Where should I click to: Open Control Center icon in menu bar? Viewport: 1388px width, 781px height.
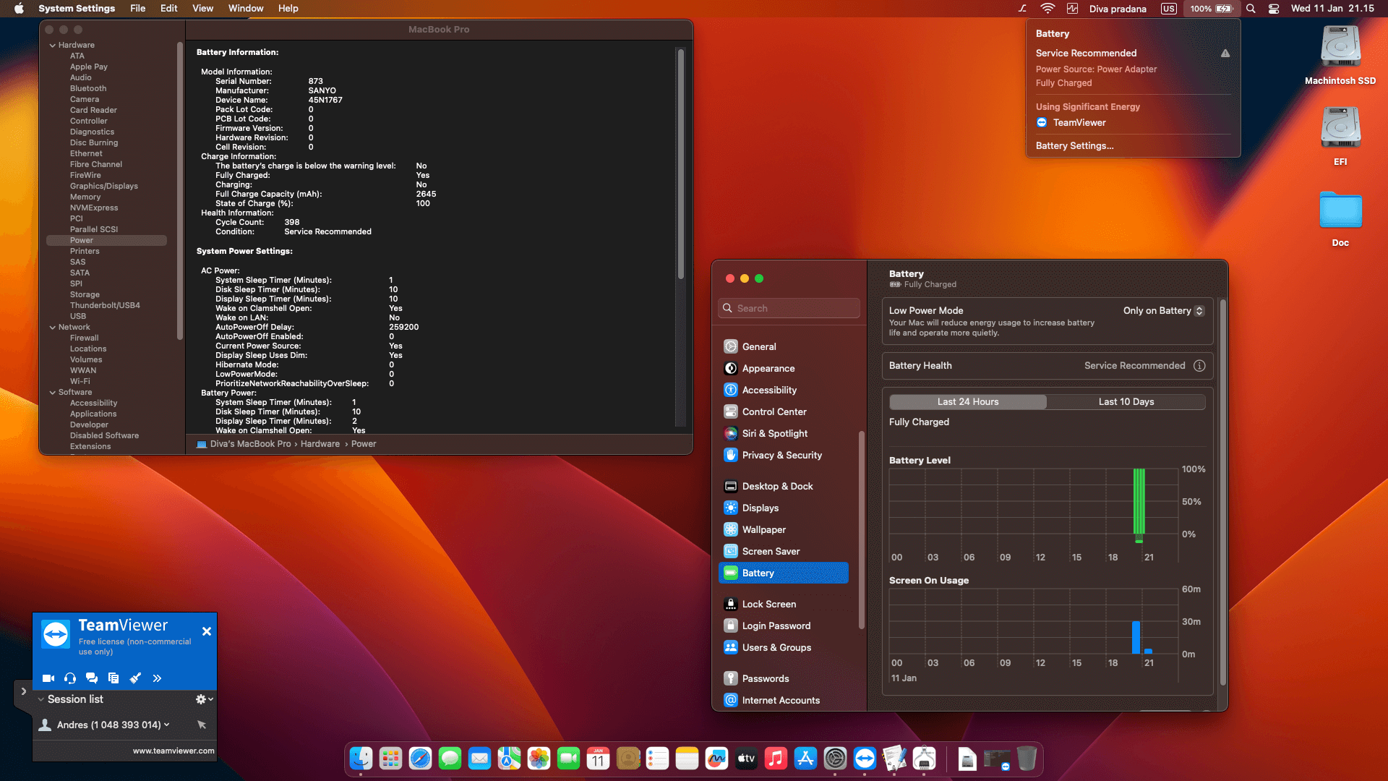pyautogui.click(x=1274, y=9)
